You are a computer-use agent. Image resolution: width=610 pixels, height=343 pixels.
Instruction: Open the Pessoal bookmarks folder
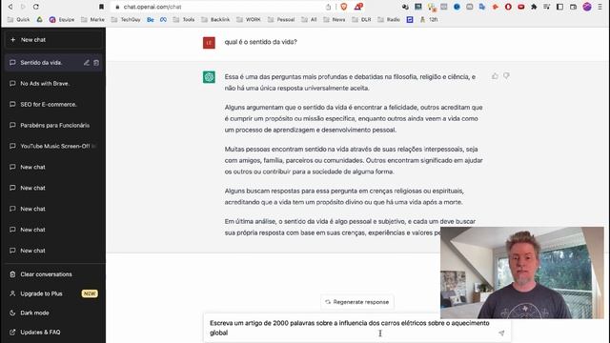coord(281,19)
